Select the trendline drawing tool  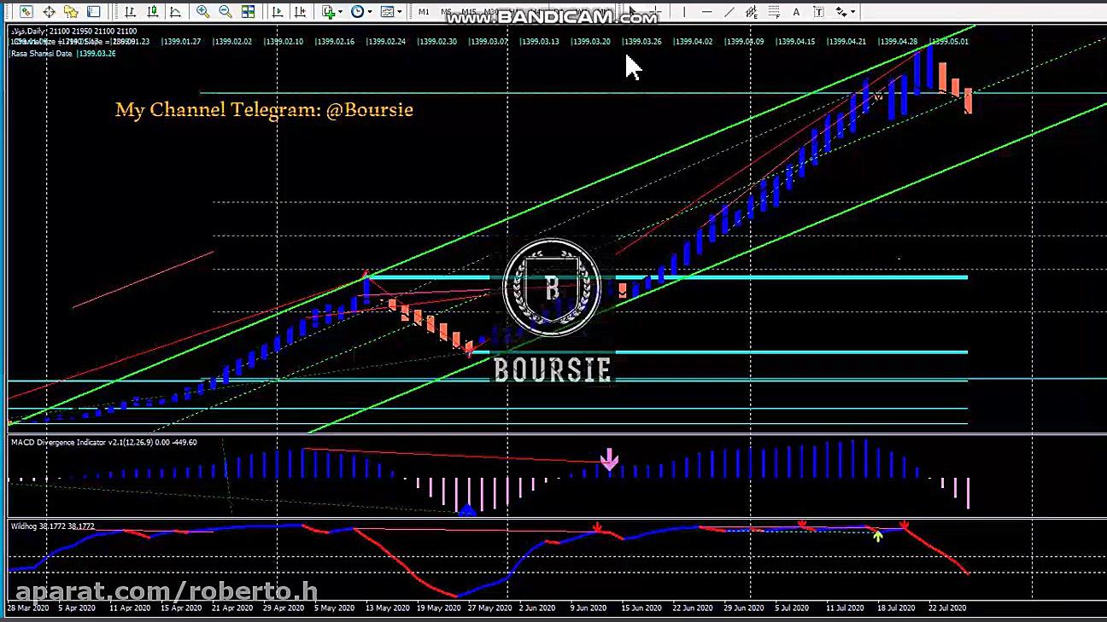[729, 12]
